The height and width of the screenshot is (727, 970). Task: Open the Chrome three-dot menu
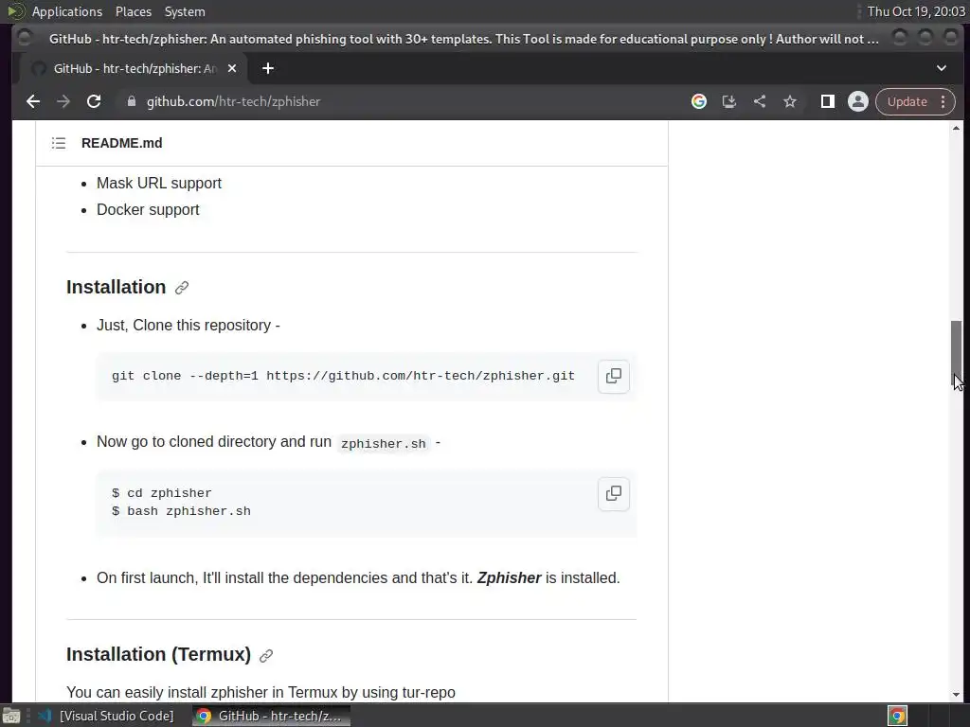coord(943,101)
